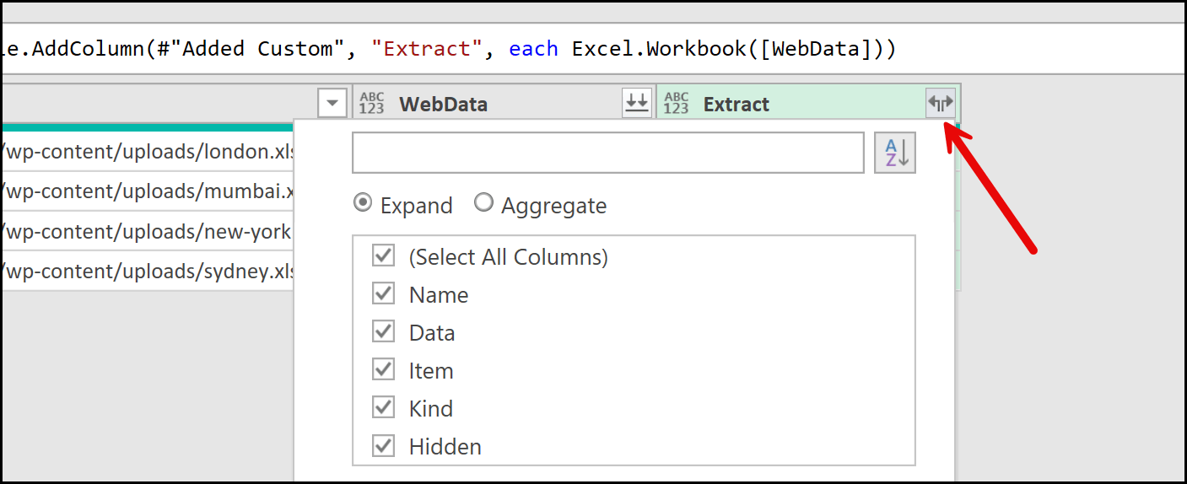Select the Expand radio button
This screenshot has height=484, width=1187.
click(x=363, y=203)
